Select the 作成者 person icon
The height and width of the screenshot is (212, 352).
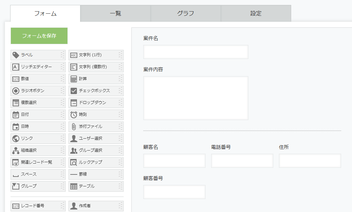74,206
